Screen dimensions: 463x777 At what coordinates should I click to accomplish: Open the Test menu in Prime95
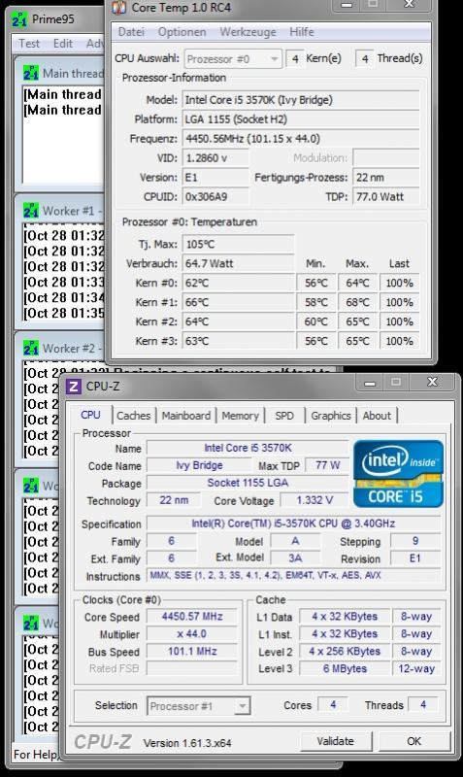(x=29, y=44)
